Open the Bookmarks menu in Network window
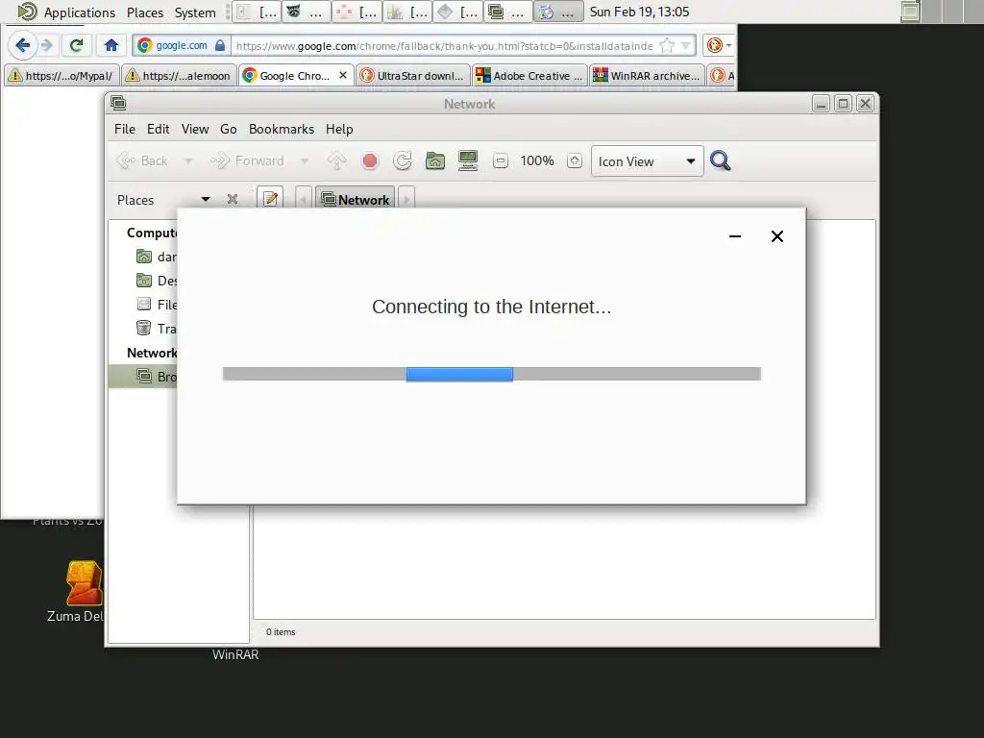 coord(282,130)
